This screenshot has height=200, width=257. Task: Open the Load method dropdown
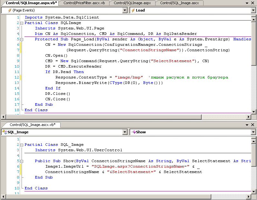tap(253, 10)
